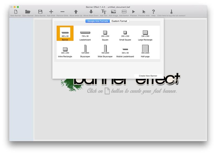The width and height of the screenshot is (216, 154).
Task: Select the Add Text tool
Action: click(104, 12)
